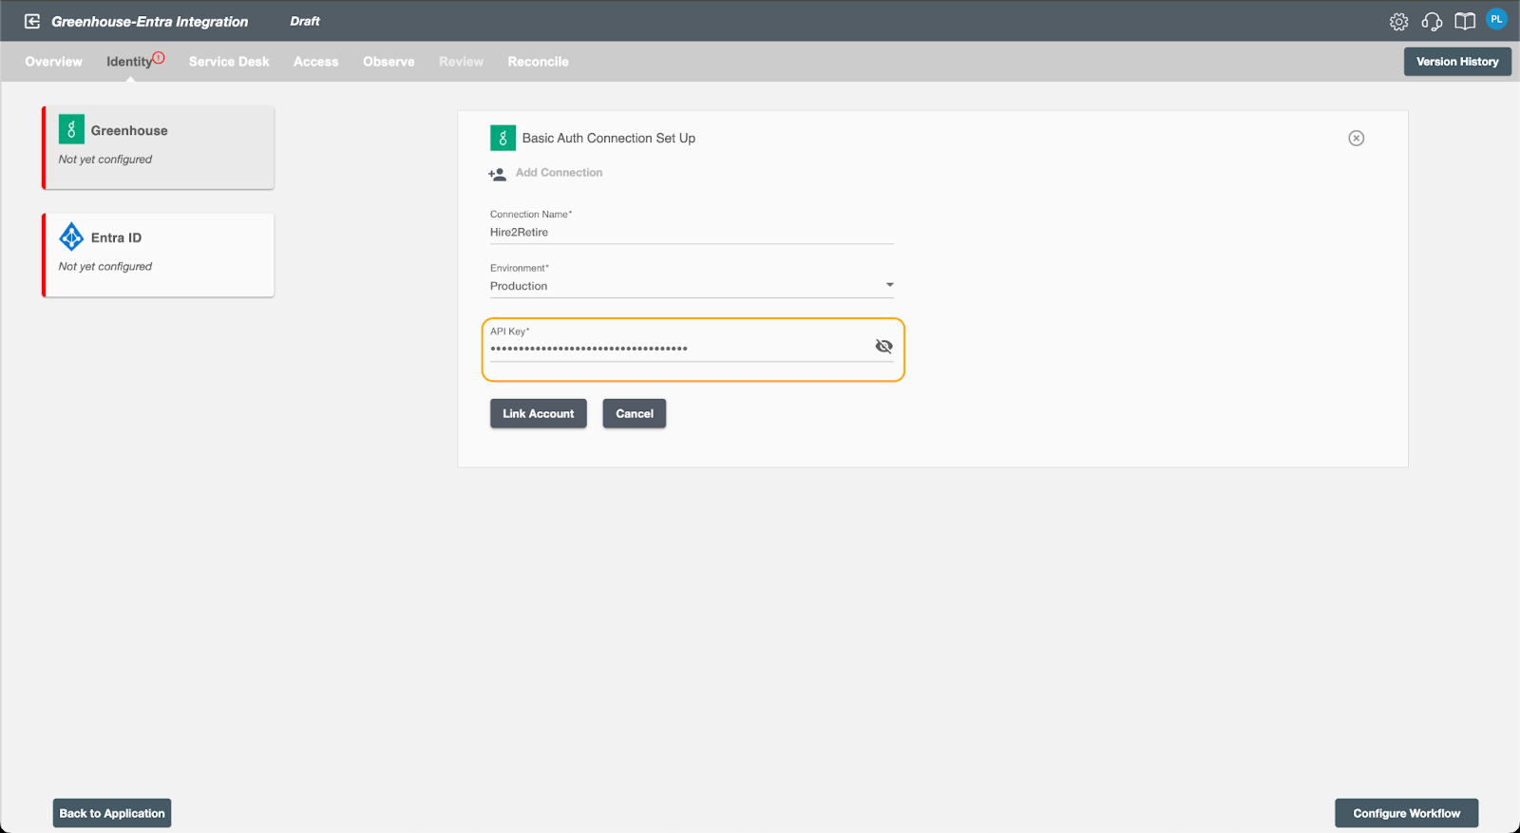Screen dimensions: 1520x833
Task: Click the Draft status label
Action: pyautogui.click(x=305, y=21)
